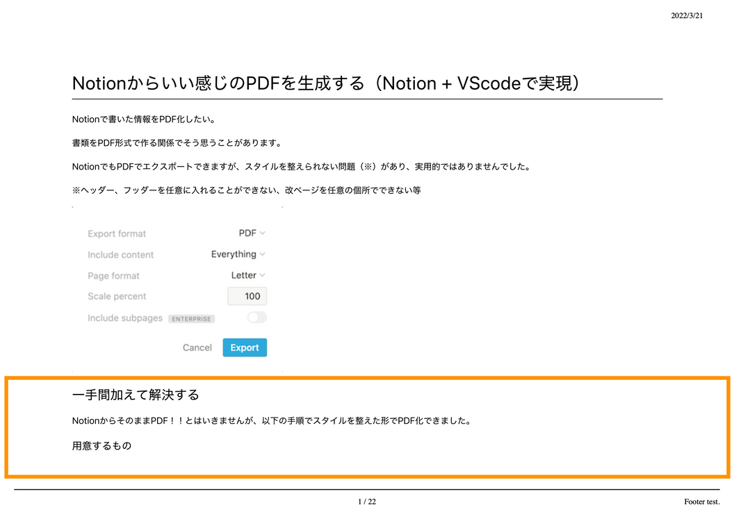Click the 'Include subpages' label

(x=125, y=318)
